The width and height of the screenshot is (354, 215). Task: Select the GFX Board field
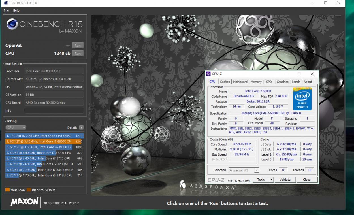point(54,103)
